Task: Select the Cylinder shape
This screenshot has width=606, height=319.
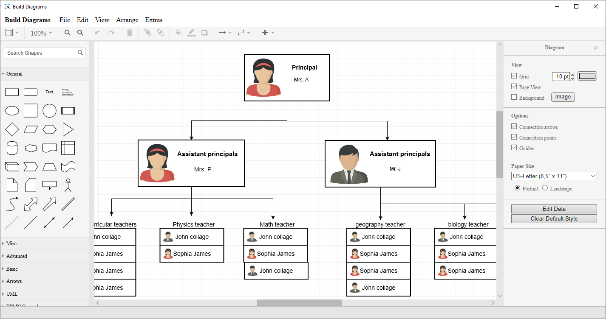Action: [x=12, y=148]
